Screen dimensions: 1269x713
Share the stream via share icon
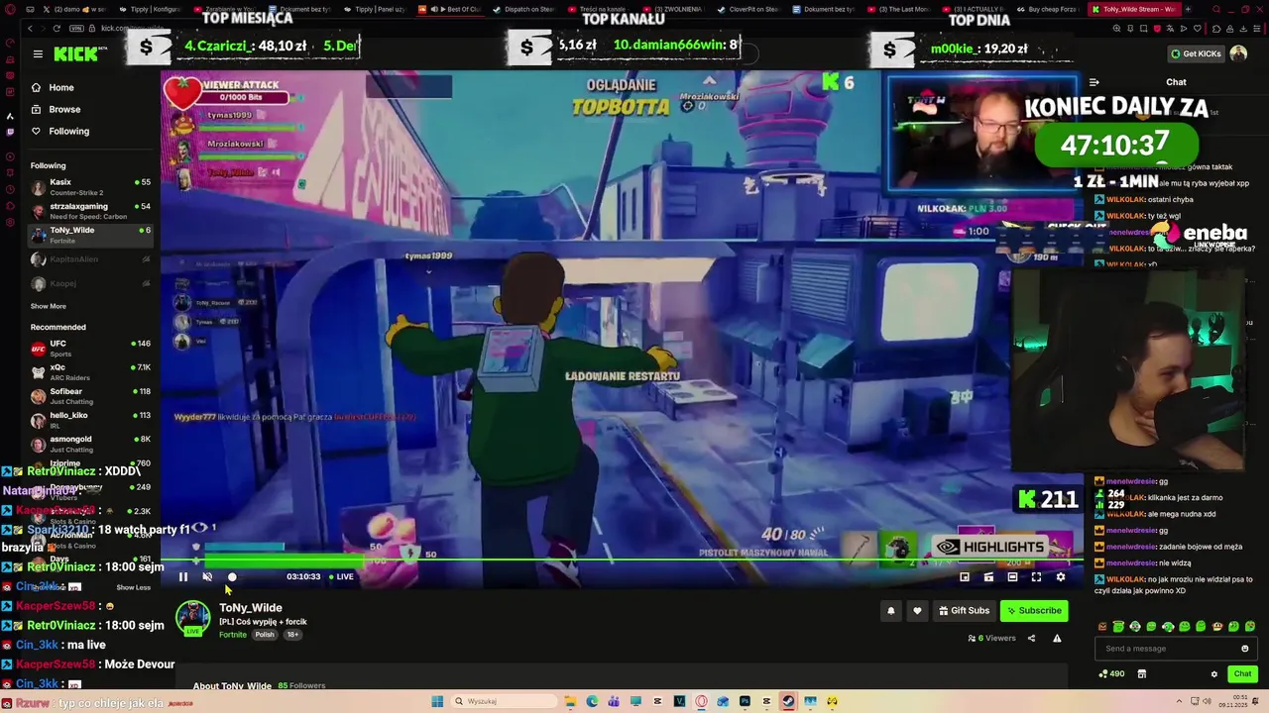click(x=1031, y=638)
